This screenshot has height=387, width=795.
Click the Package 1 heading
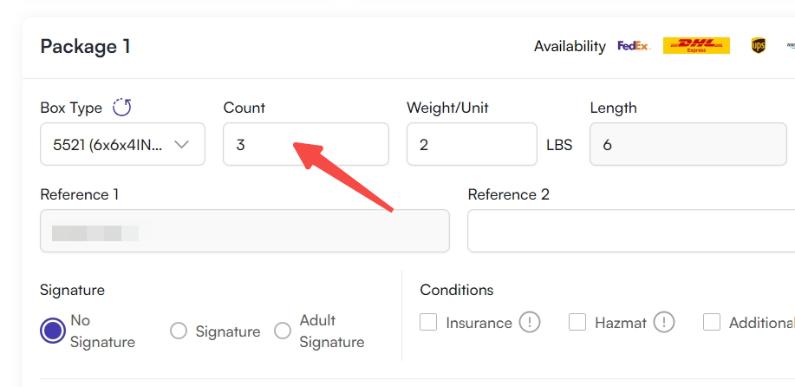(x=85, y=47)
